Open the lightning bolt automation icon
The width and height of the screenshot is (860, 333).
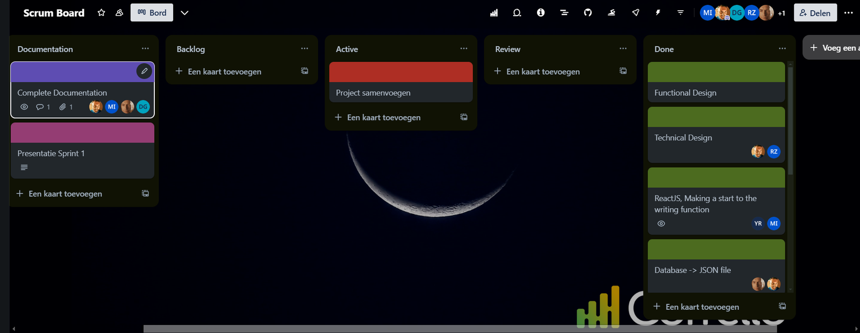click(x=658, y=12)
